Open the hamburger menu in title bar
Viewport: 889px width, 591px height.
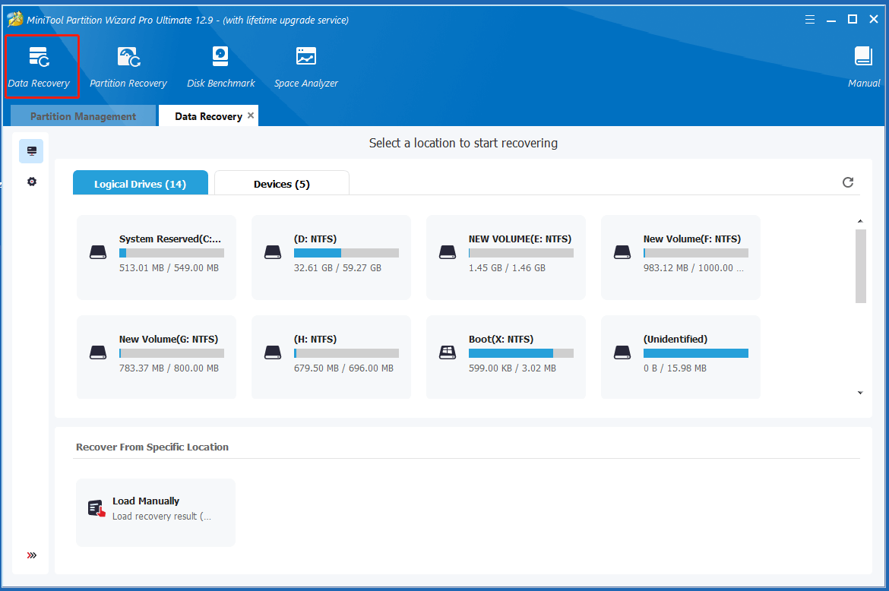(810, 20)
